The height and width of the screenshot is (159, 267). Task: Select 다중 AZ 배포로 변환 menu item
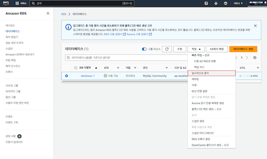click(212, 61)
